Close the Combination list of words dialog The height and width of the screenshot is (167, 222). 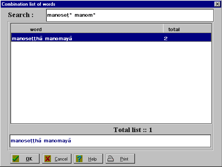217,4
